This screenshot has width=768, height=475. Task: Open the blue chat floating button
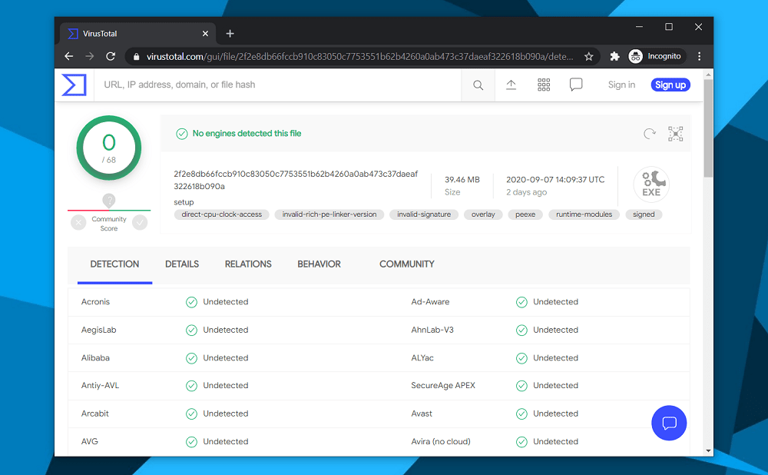click(669, 423)
